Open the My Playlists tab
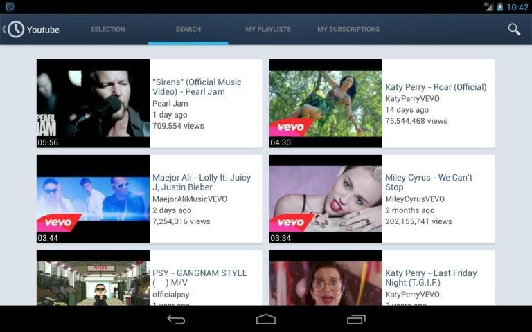532x332 pixels. (x=268, y=30)
